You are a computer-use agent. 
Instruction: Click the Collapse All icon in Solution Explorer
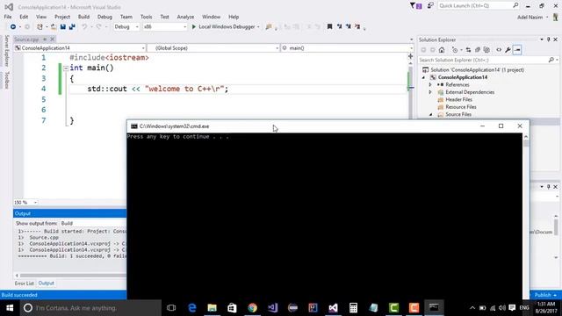tap(478, 50)
